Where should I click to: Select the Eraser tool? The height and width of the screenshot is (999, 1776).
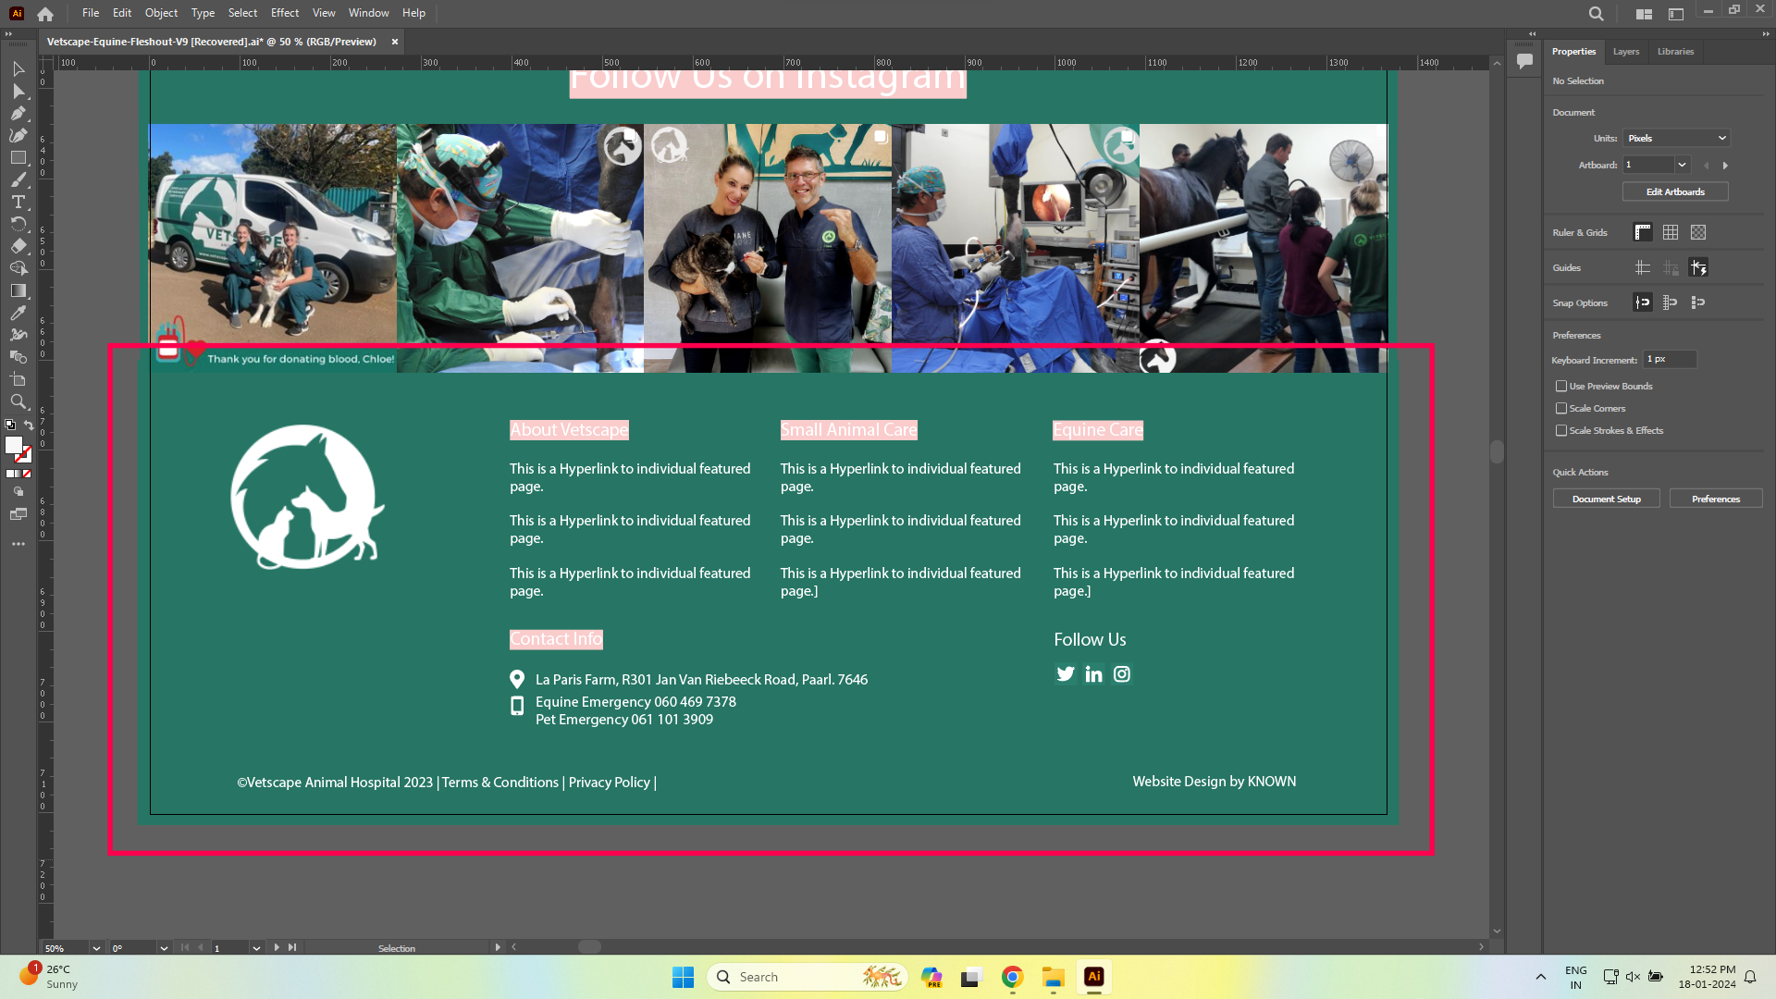point(18,246)
